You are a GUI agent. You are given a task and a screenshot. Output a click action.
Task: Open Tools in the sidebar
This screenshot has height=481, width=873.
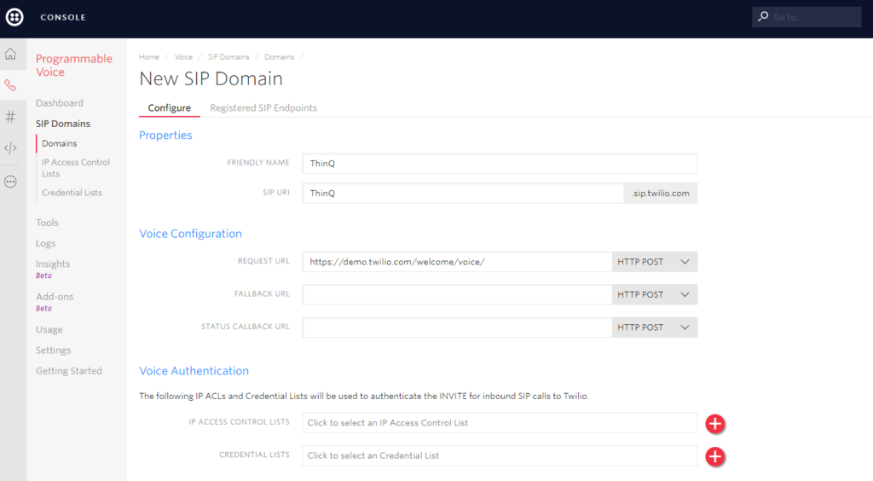(x=48, y=223)
